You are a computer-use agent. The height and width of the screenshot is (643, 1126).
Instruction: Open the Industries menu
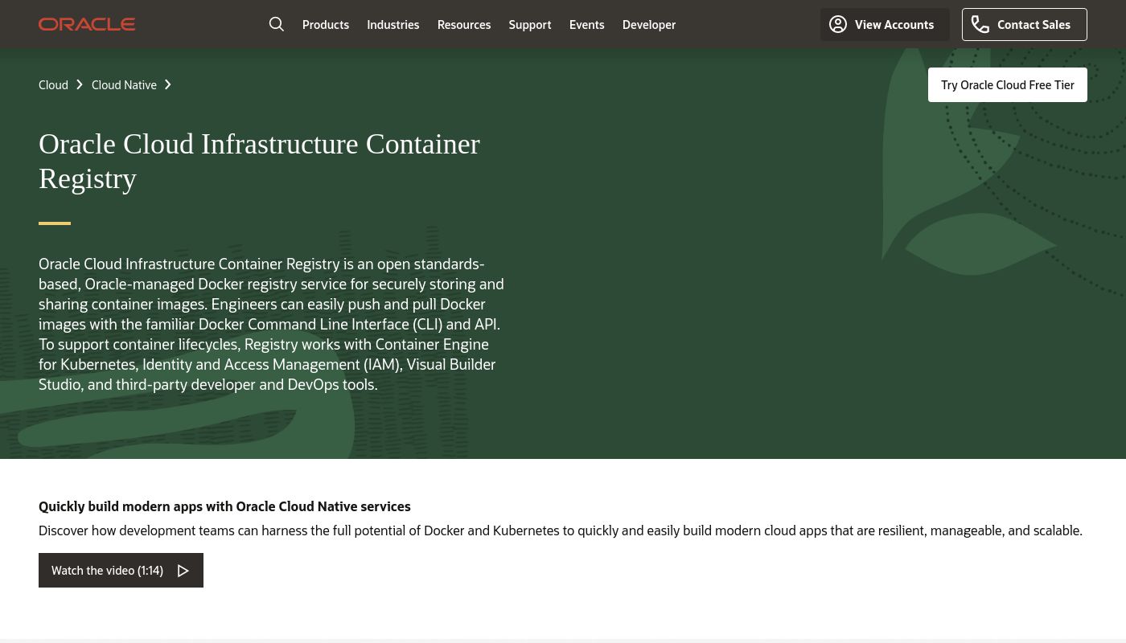pyautogui.click(x=392, y=25)
